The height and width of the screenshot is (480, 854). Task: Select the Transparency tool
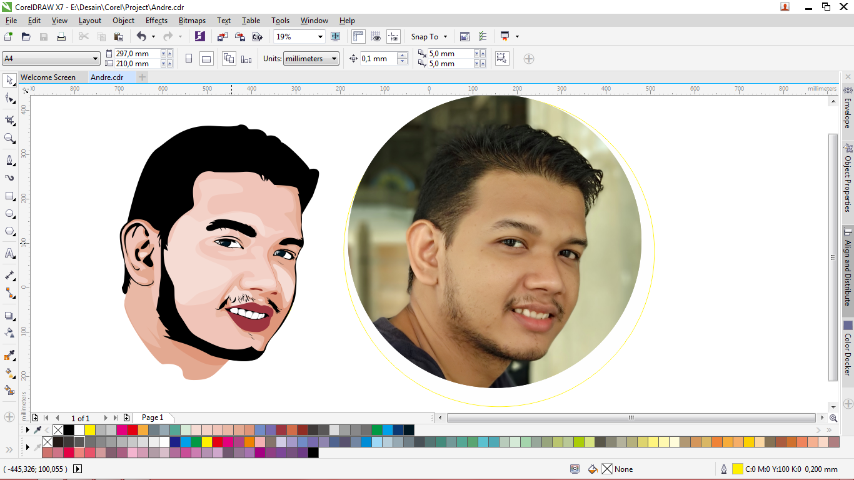[x=9, y=333]
